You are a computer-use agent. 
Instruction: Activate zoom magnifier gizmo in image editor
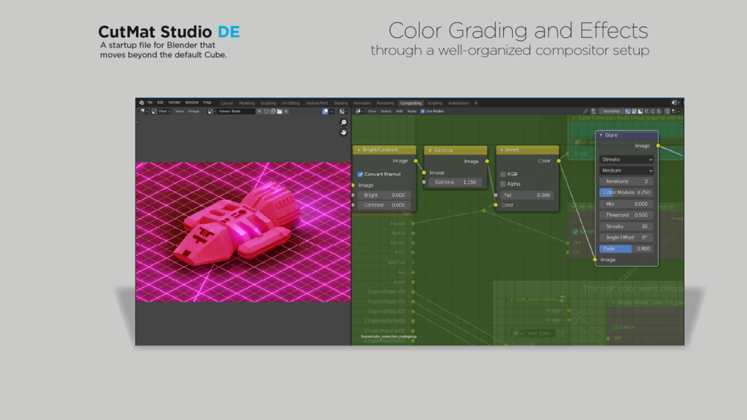pyautogui.click(x=343, y=123)
